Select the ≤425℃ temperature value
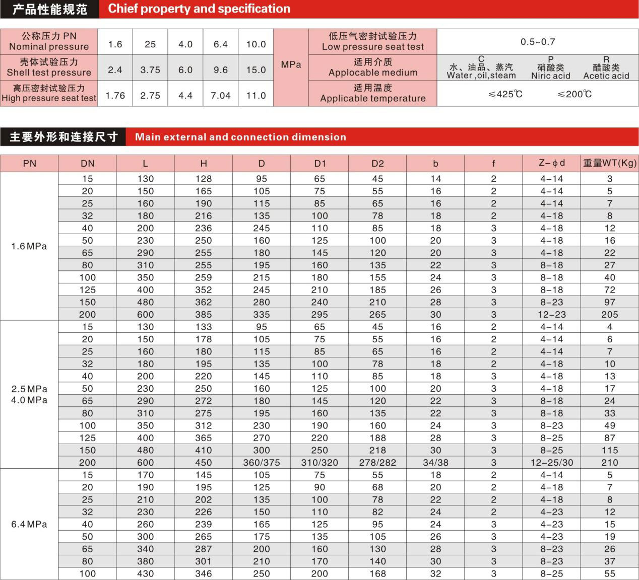 tap(505, 94)
